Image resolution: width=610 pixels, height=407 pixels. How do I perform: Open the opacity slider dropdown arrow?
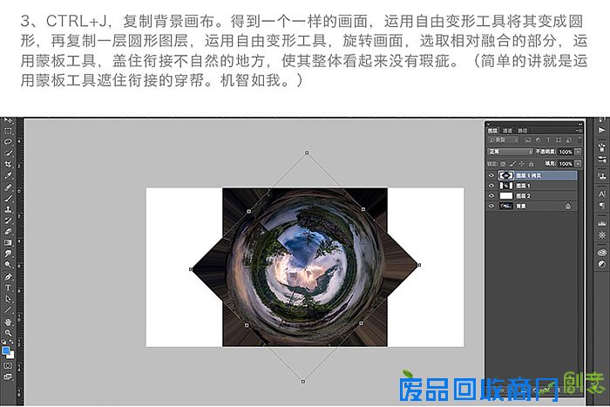point(578,152)
